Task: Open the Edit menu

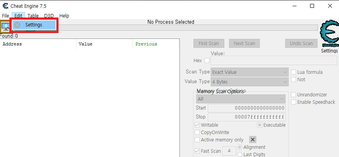Action: (18, 16)
